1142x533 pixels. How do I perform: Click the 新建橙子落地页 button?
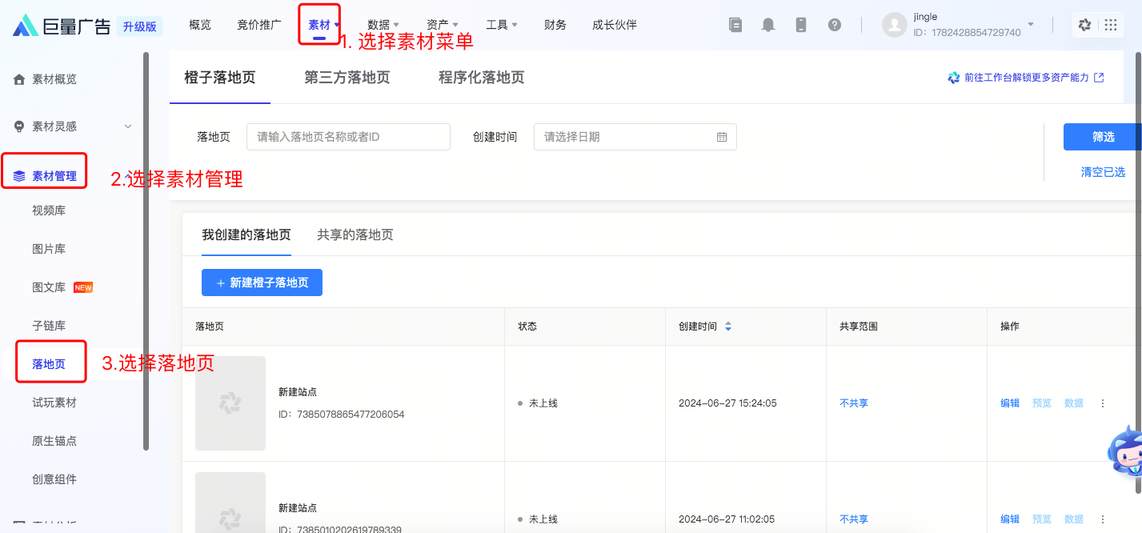coord(262,283)
